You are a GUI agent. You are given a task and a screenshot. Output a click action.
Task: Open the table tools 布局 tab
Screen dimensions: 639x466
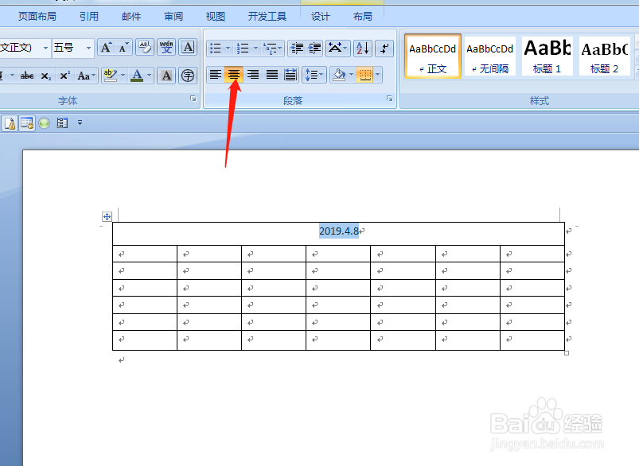[x=362, y=16]
